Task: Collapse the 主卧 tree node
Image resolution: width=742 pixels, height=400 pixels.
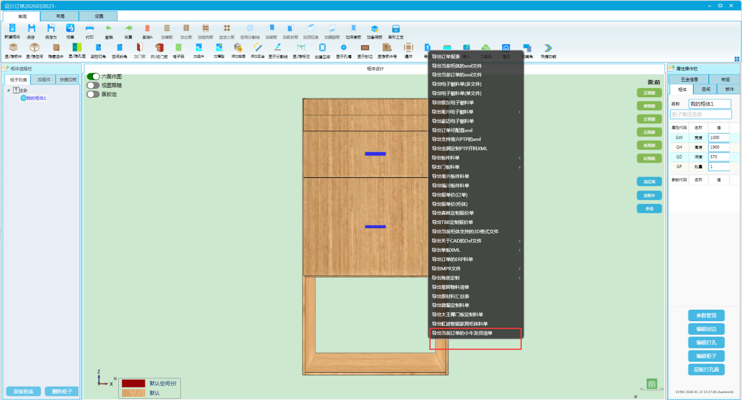Action: click(x=8, y=90)
